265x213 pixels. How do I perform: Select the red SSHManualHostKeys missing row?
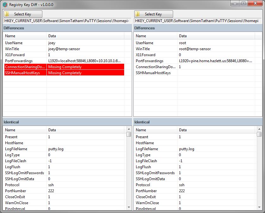63,73
